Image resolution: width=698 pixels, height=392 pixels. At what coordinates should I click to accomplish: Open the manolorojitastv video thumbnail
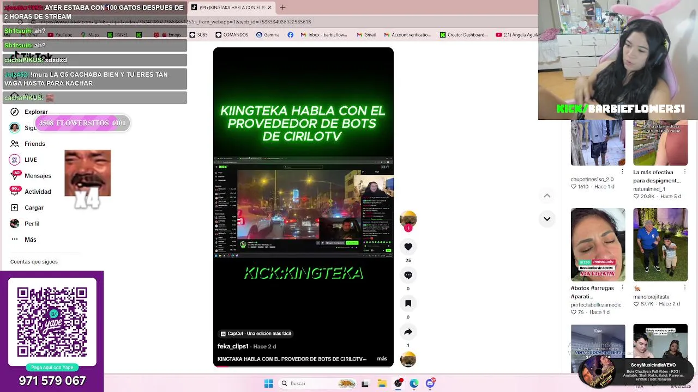[660, 244]
